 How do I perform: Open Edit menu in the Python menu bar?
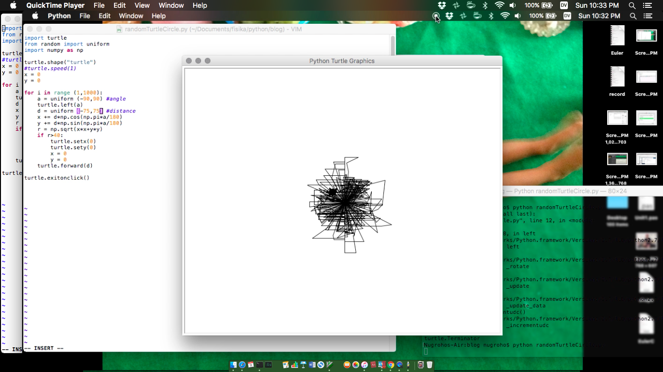[105, 16]
